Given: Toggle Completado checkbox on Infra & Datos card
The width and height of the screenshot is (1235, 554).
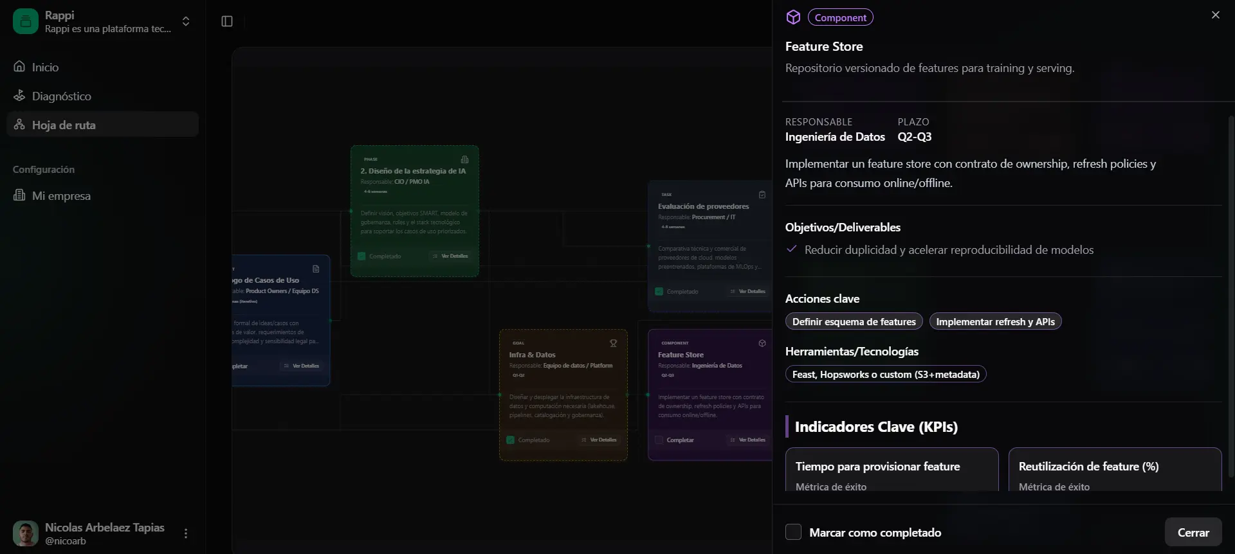Looking at the screenshot, I should tap(510, 440).
